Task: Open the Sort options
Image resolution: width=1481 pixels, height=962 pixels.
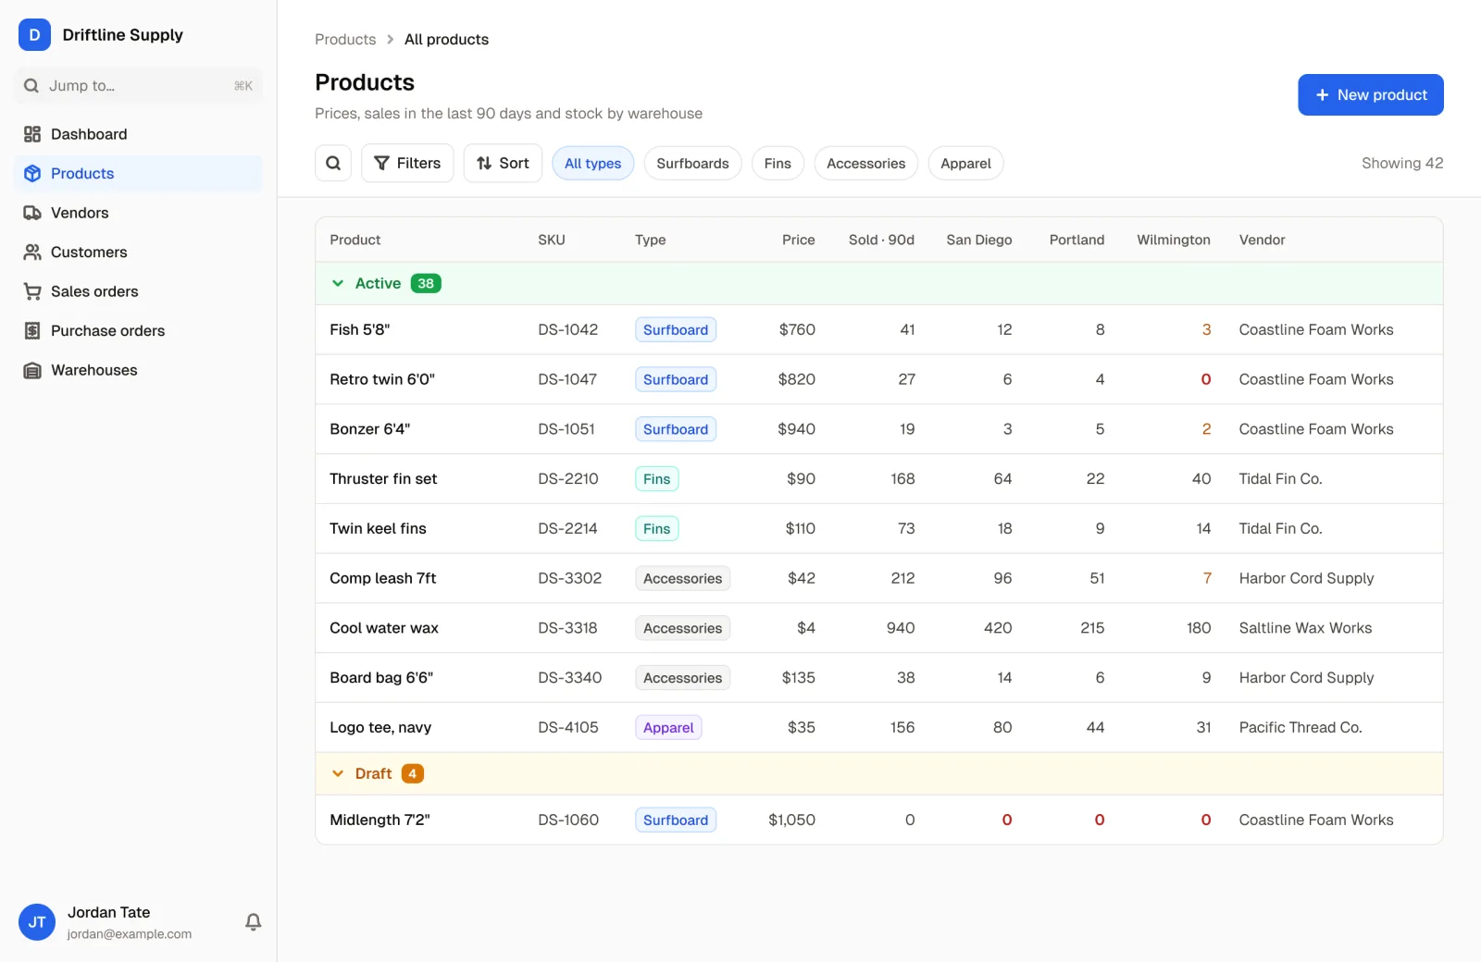Action: tap(503, 163)
